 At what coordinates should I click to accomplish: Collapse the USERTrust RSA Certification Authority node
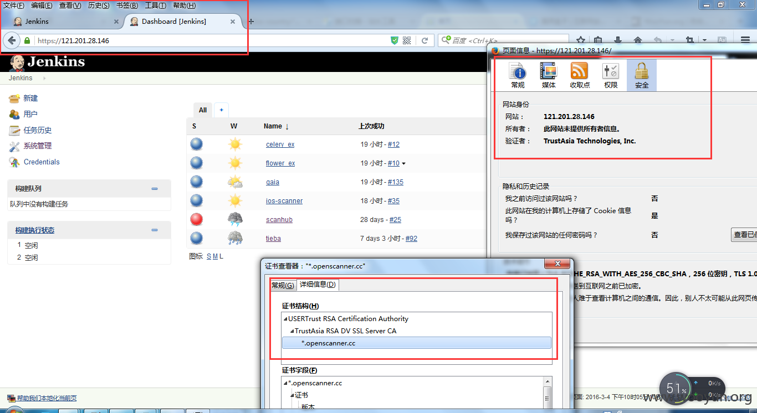tap(285, 319)
